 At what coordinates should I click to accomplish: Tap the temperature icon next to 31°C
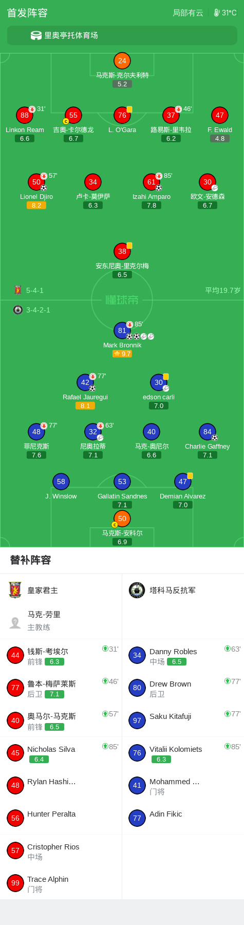point(217,12)
